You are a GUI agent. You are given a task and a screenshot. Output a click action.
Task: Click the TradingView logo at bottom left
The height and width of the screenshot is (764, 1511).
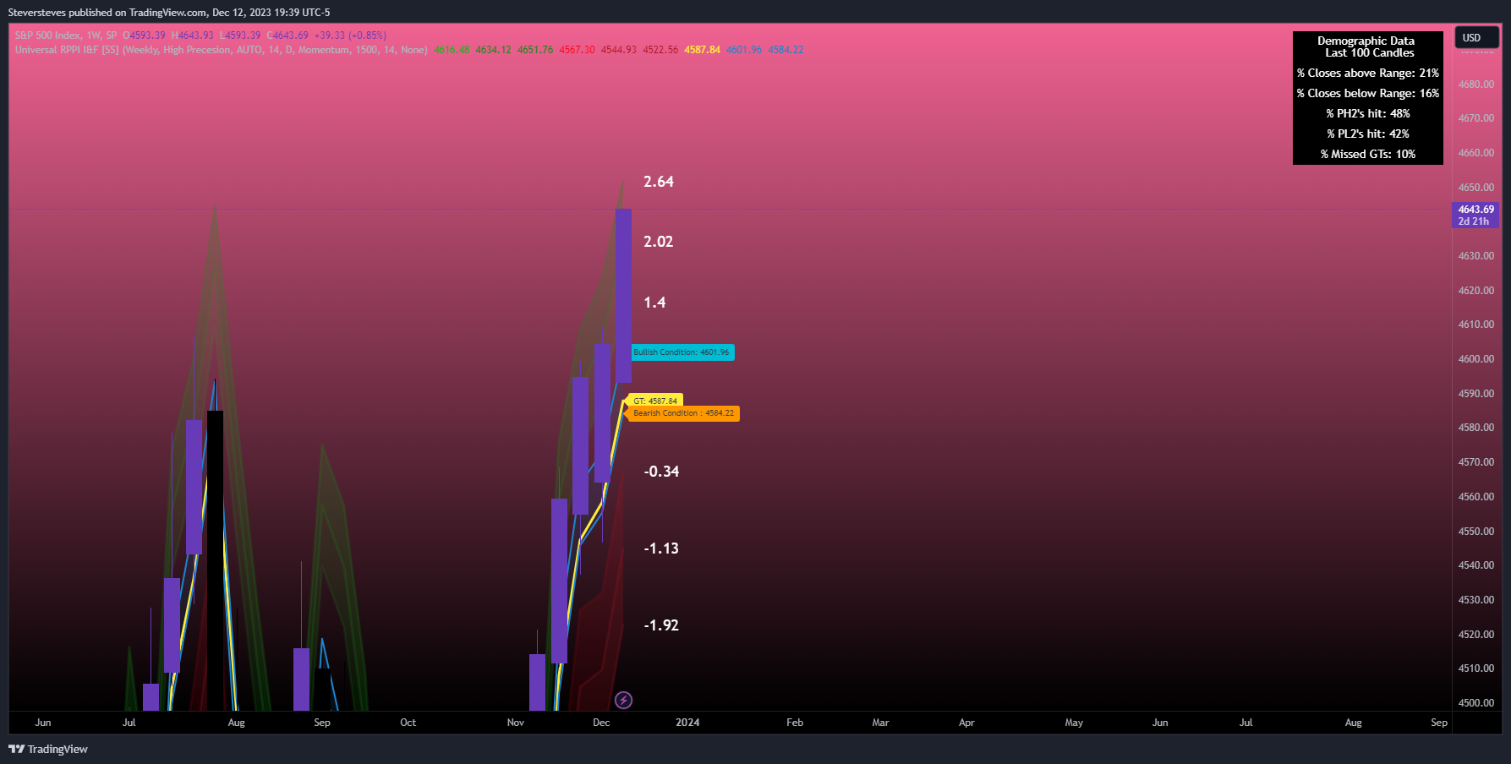(x=48, y=749)
